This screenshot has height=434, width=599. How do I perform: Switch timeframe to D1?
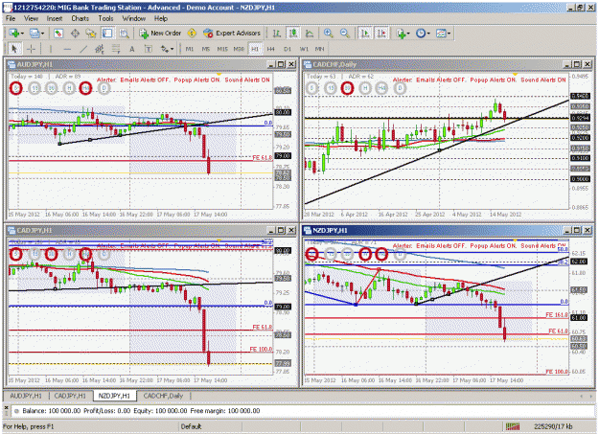click(288, 49)
